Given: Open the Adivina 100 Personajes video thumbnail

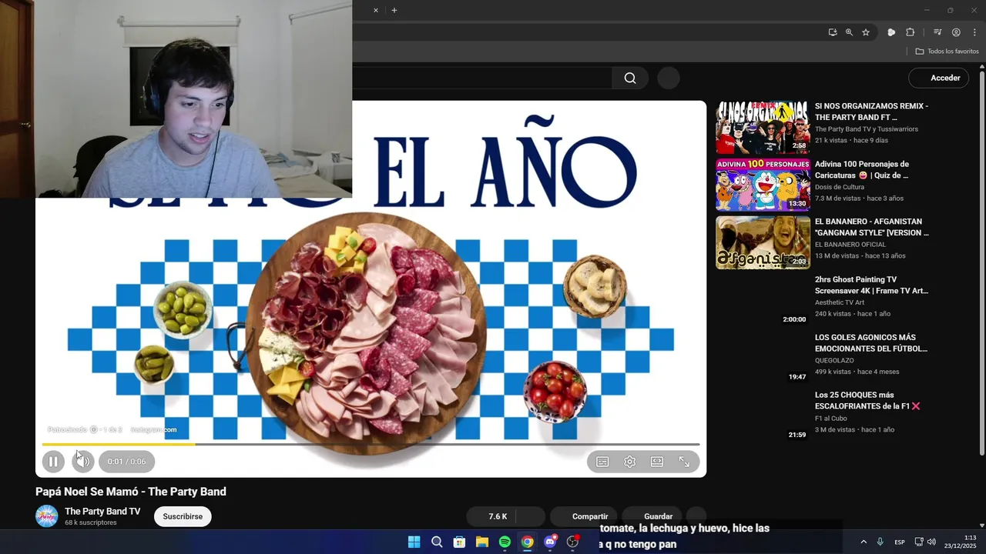Looking at the screenshot, I should click(x=763, y=185).
